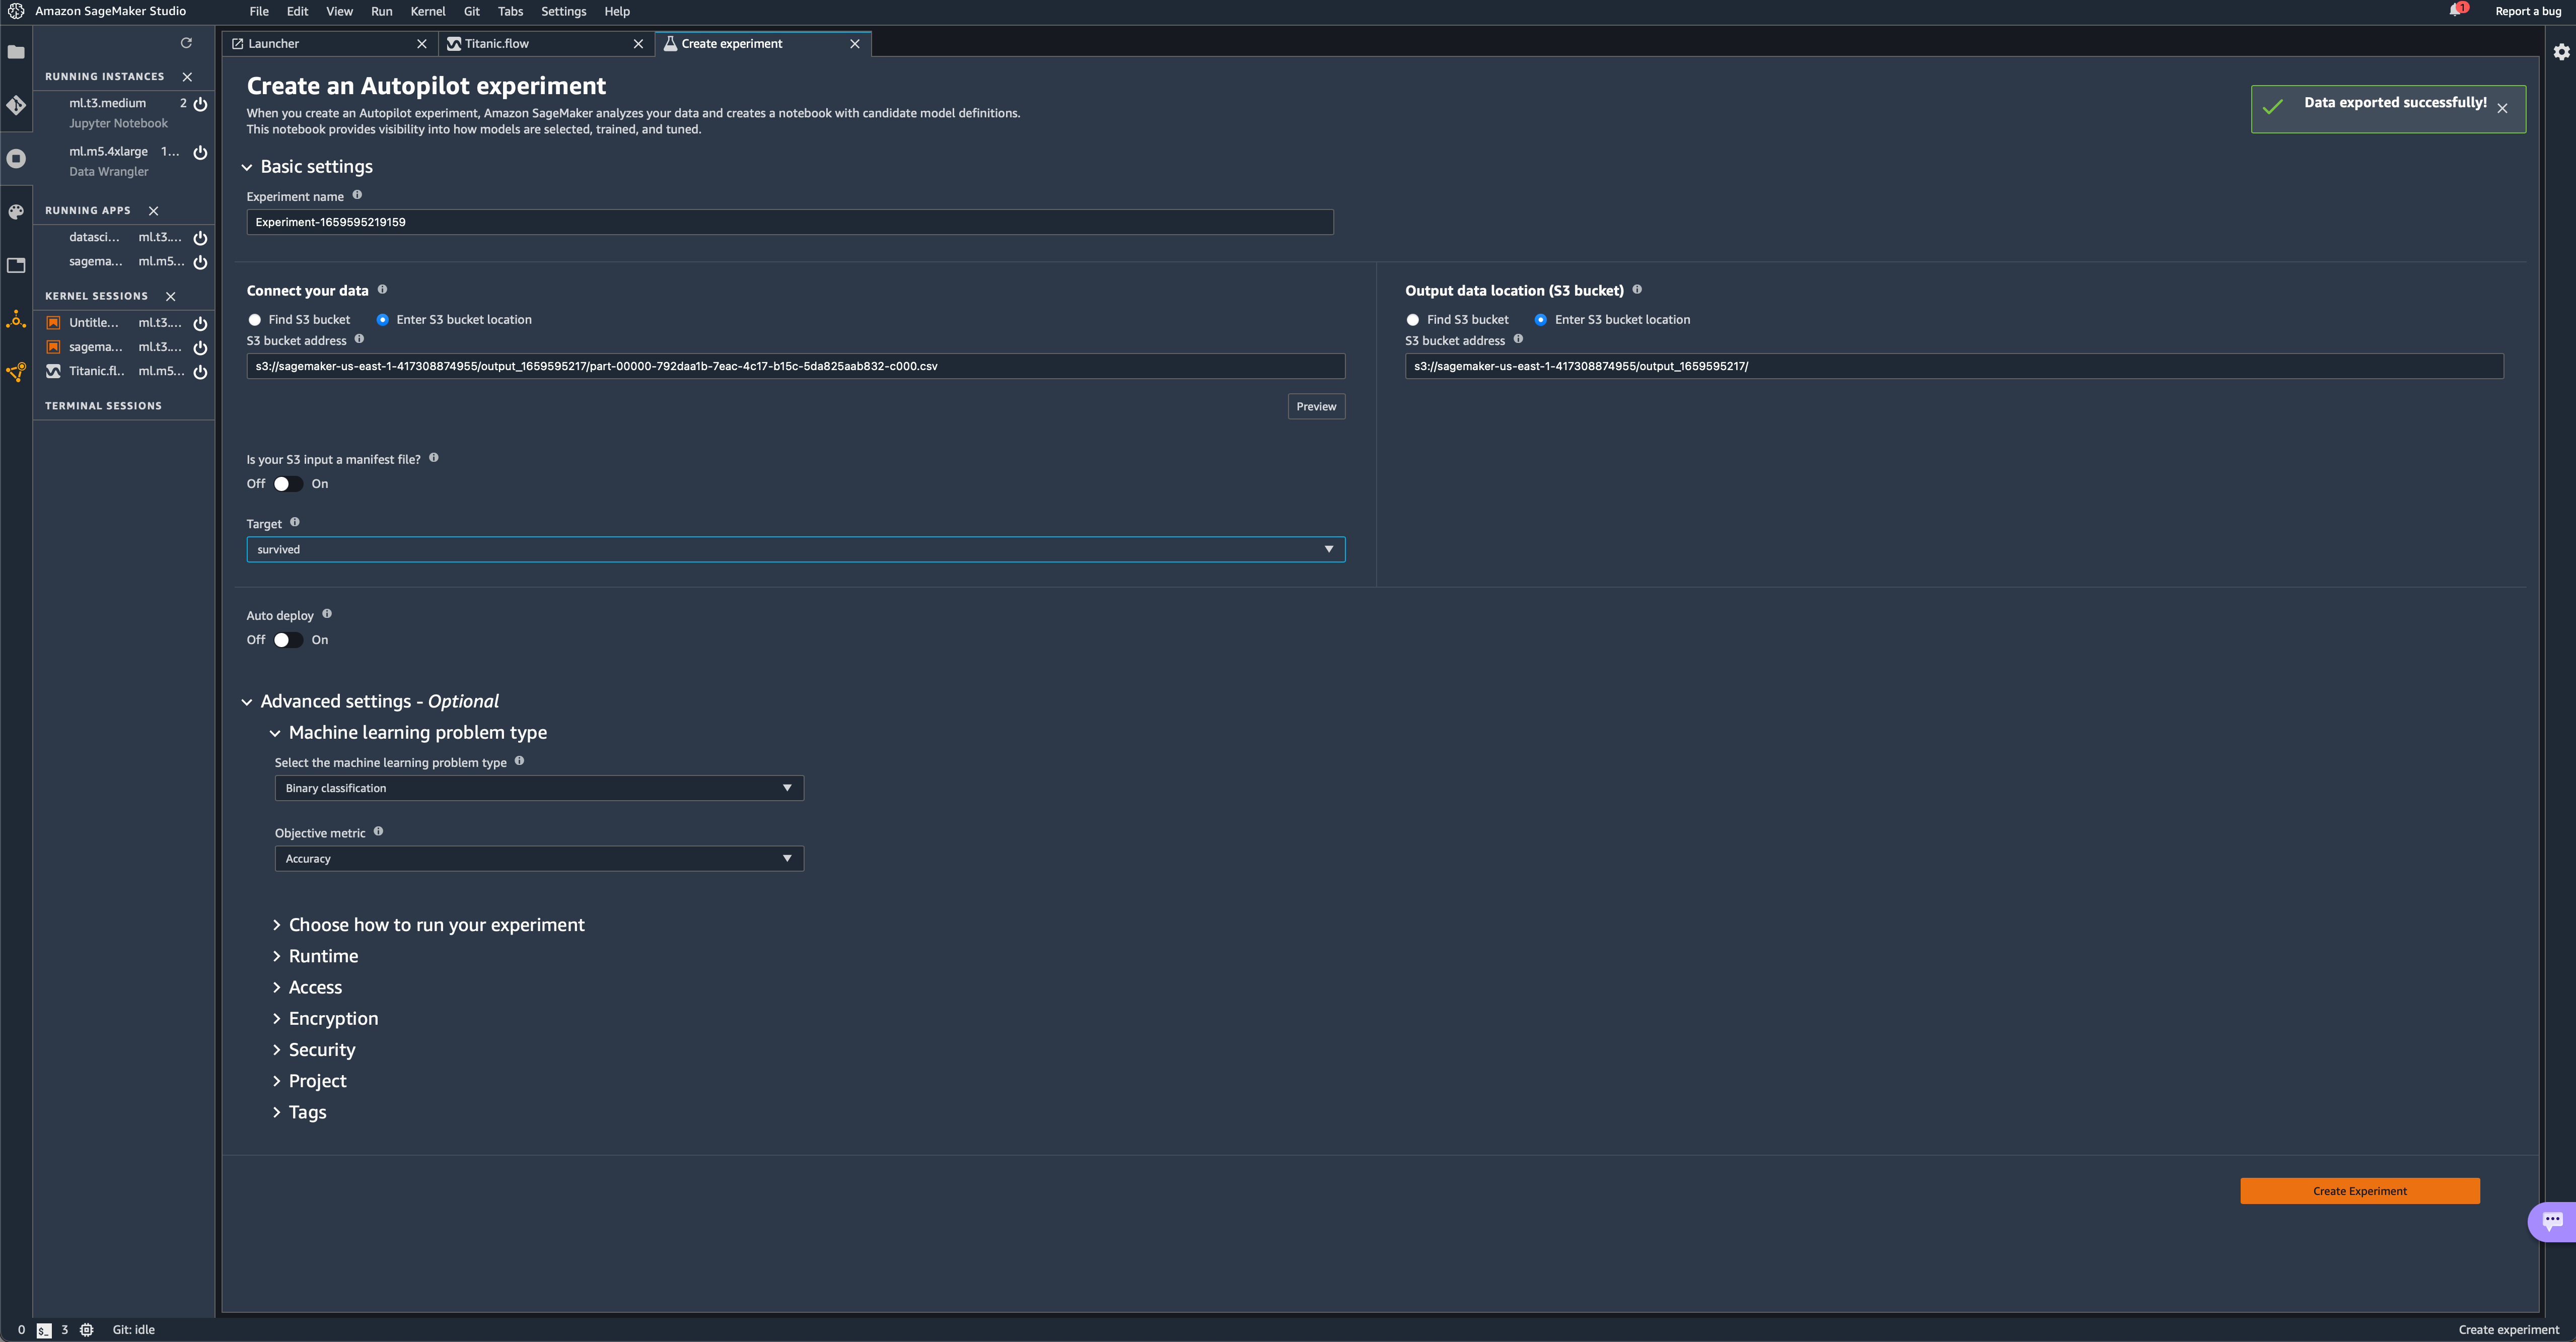Viewport: 2576px width, 1342px height.
Task: Click the Experiment name input field
Action: point(789,222)
